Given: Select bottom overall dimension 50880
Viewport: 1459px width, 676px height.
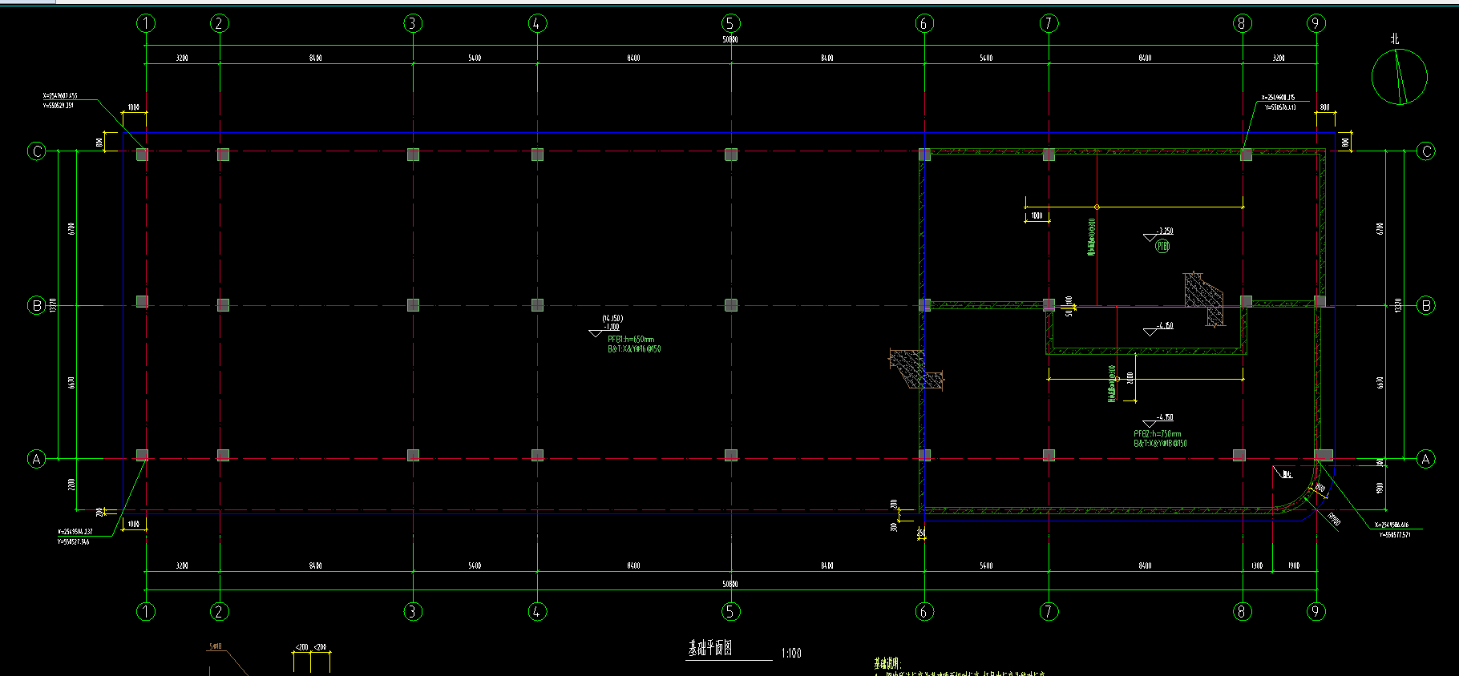Looking at the screenshot, I should [x=730, y=585].
